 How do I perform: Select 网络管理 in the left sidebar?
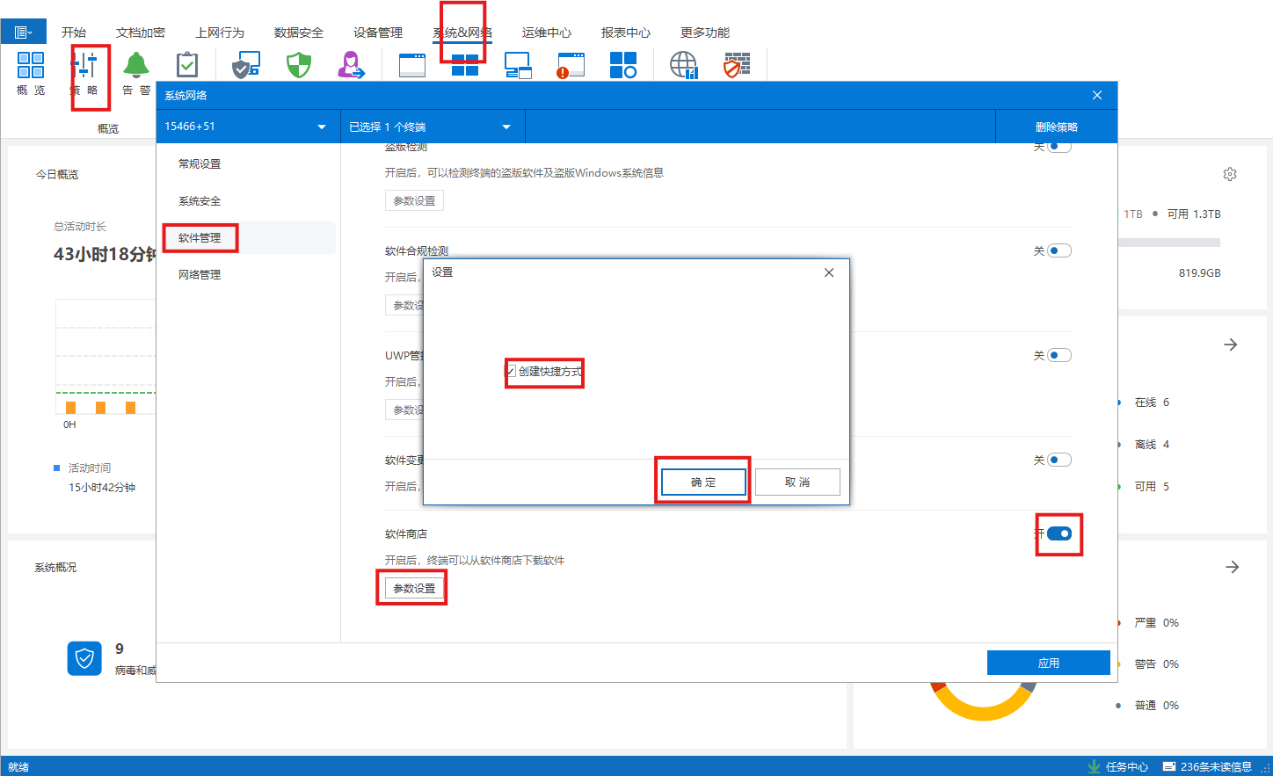click(x=200, y=275)
